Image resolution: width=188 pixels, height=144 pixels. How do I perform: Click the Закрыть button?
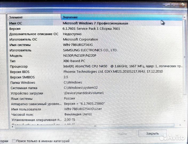click(152, 133)
